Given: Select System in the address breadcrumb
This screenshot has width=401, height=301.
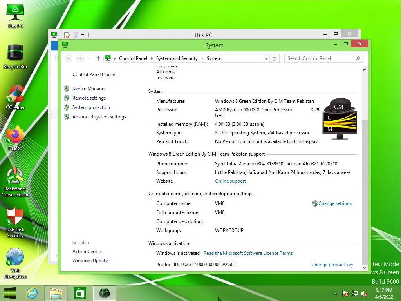Looking at the screenshot, I should point(214,58).
